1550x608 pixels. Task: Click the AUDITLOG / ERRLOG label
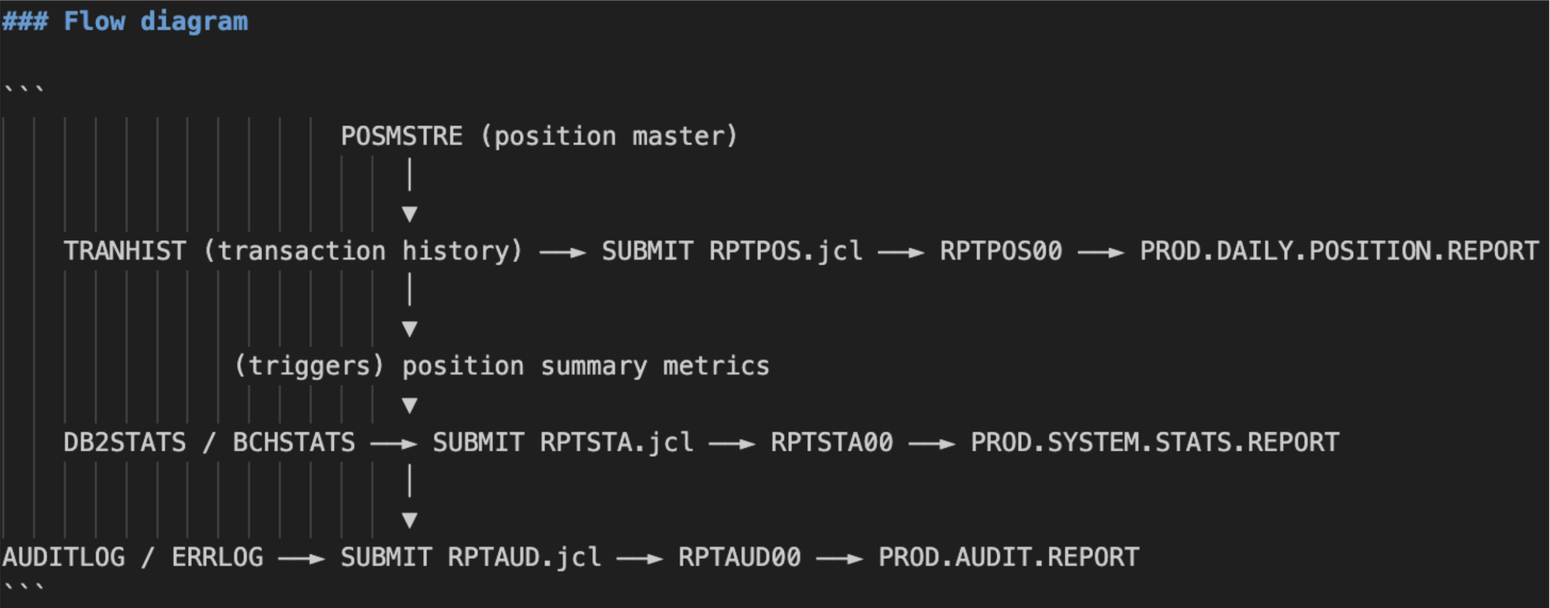[x=133, y=558]
